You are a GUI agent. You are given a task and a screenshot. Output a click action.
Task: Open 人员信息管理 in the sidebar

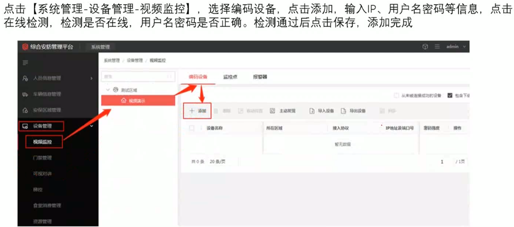click(47, 78)
